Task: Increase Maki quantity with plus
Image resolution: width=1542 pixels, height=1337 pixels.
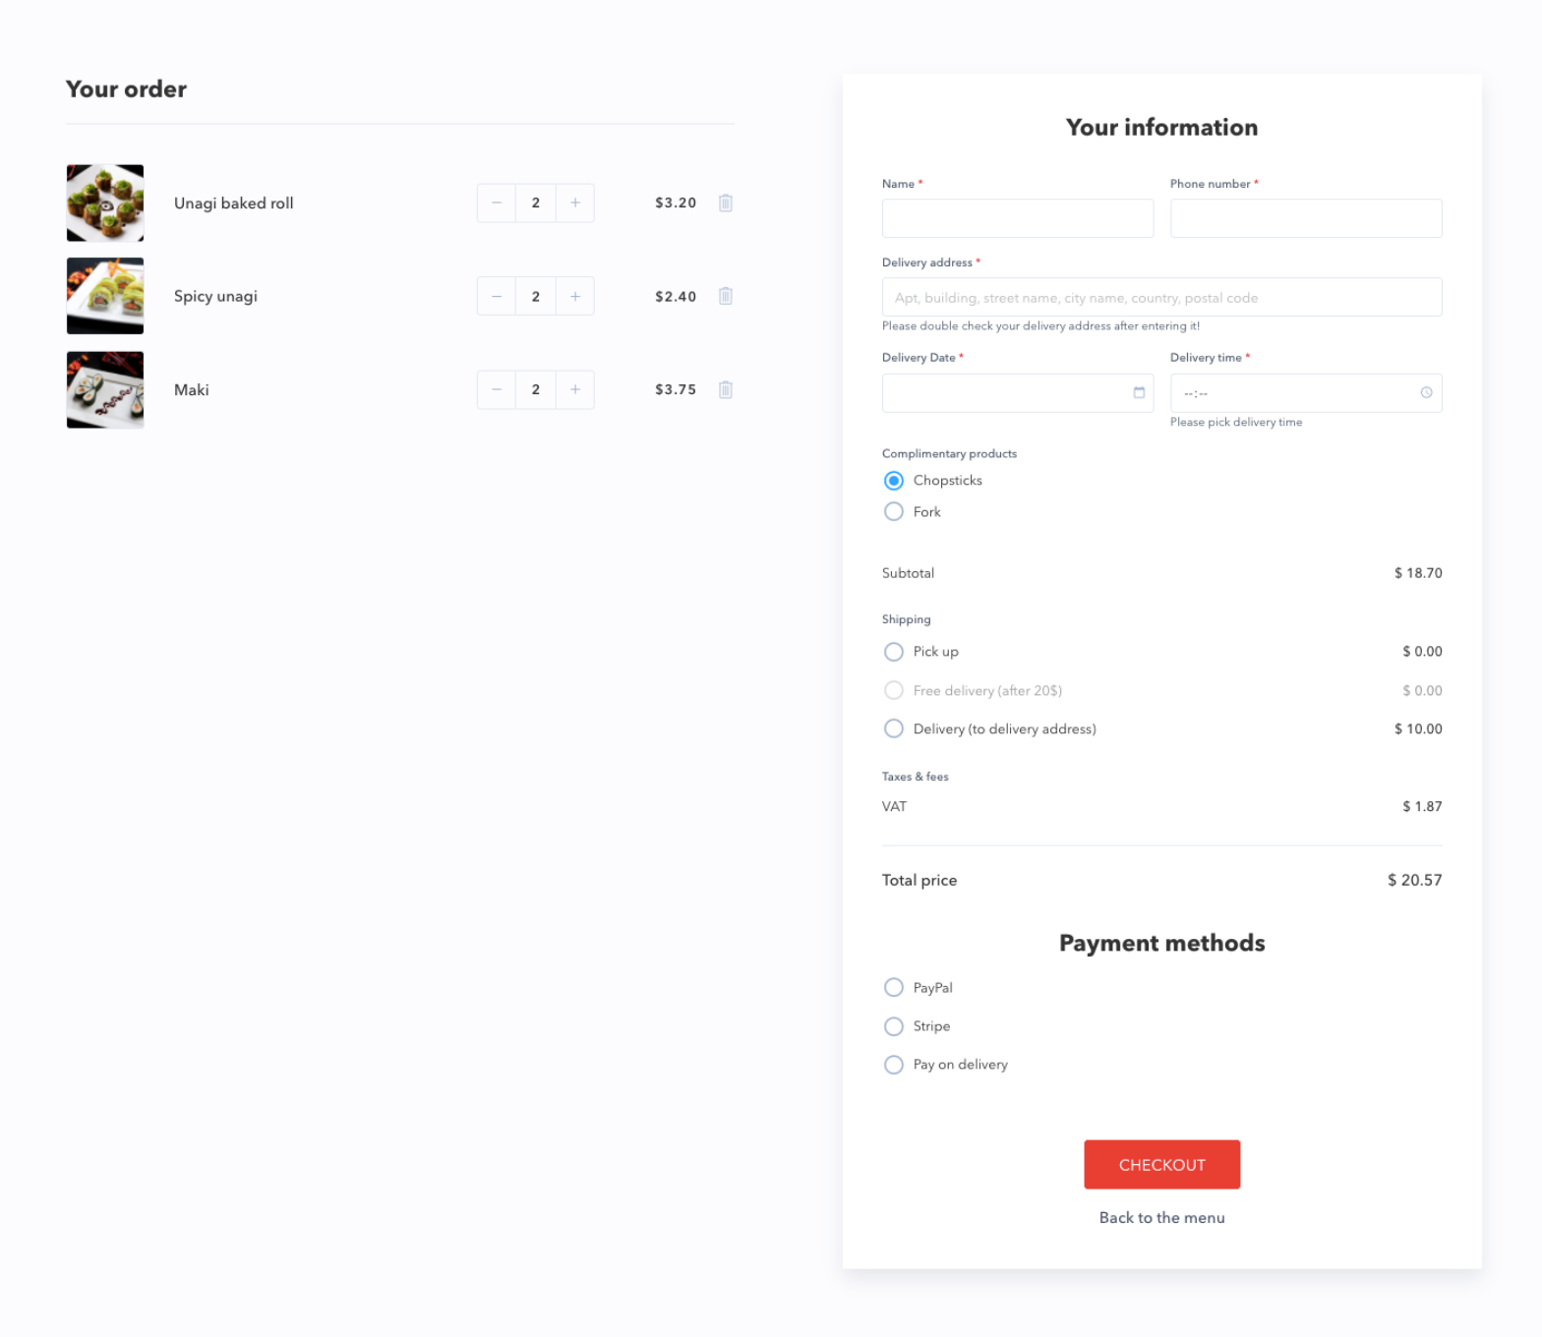Action: (x=575, y=389)
